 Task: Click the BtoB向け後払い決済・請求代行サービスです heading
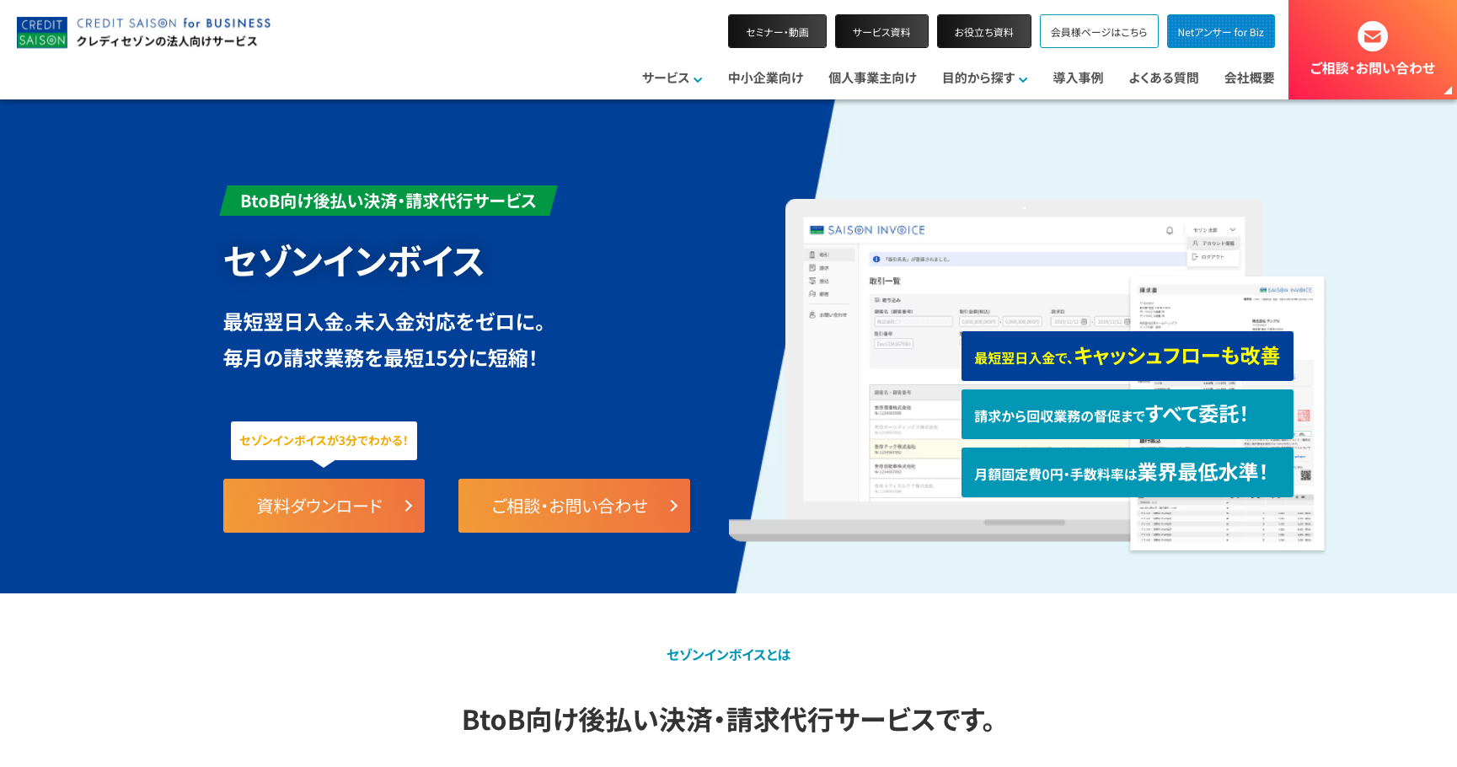point(728,720)
